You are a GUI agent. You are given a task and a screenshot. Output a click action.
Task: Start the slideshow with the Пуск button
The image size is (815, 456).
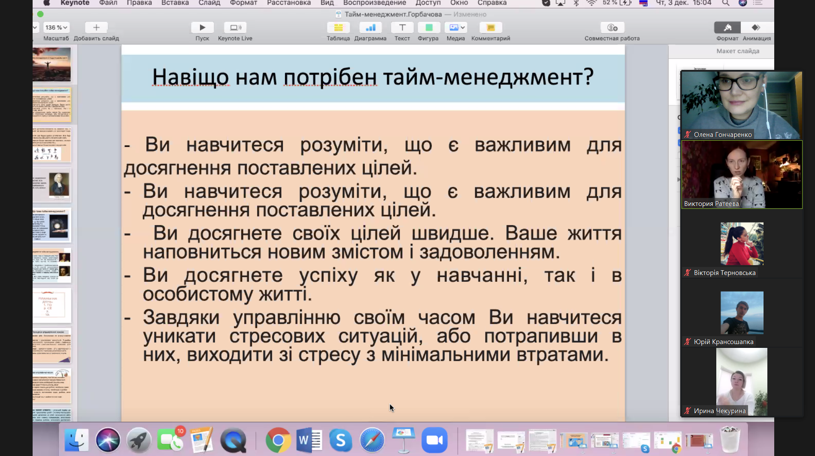point(202,27)
